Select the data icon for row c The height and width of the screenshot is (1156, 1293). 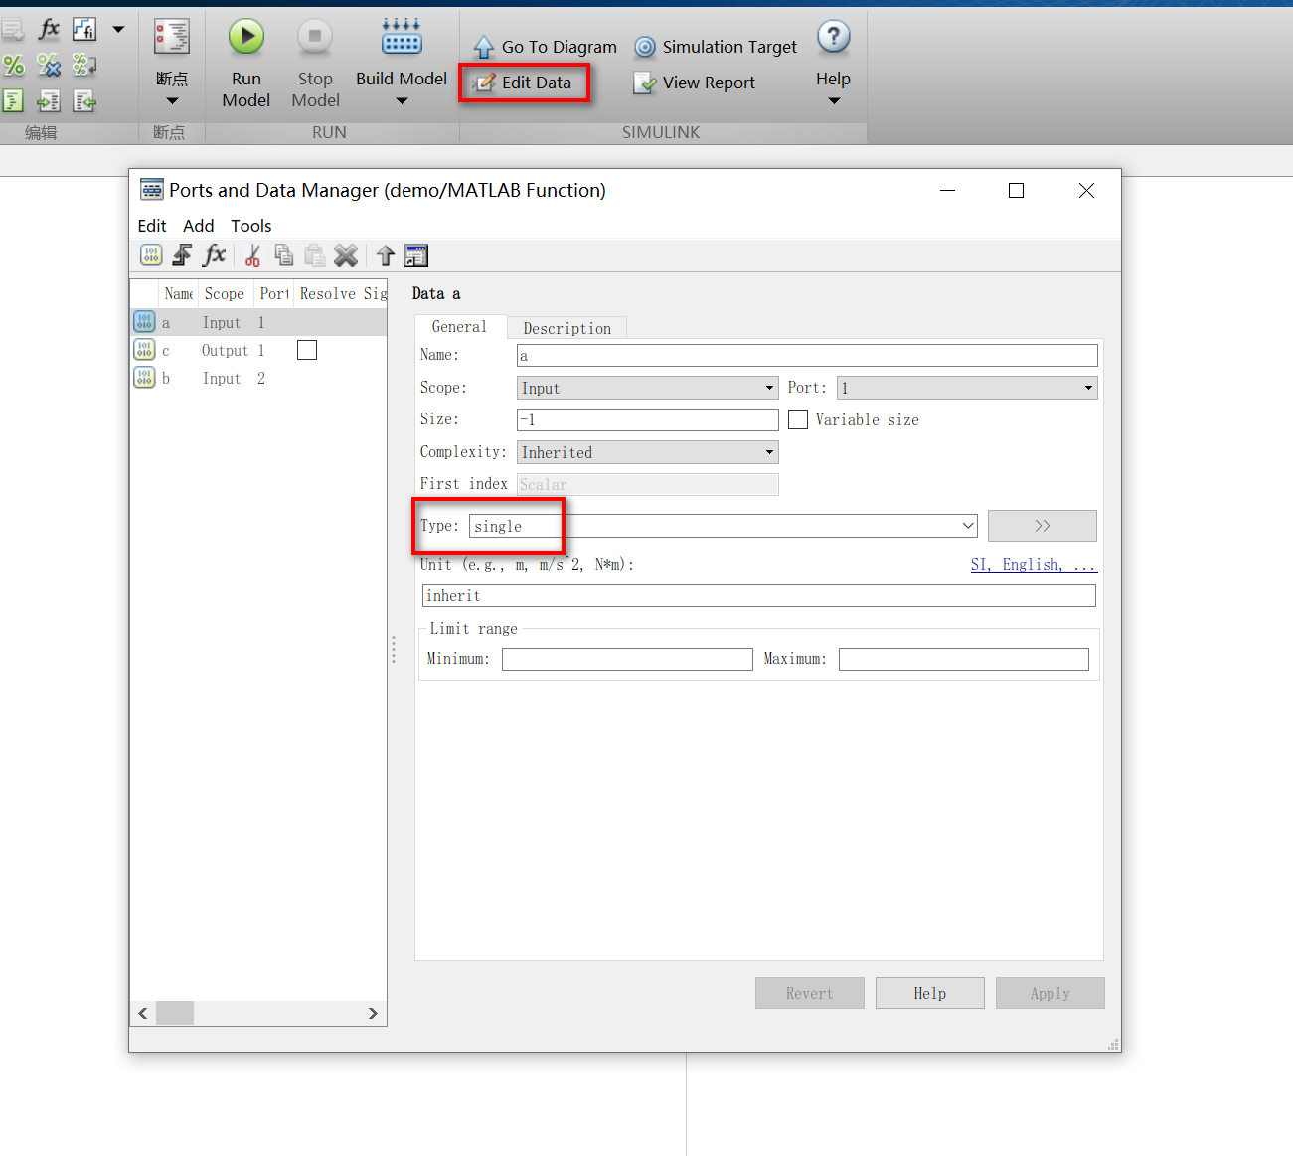(x=144, y=350)
